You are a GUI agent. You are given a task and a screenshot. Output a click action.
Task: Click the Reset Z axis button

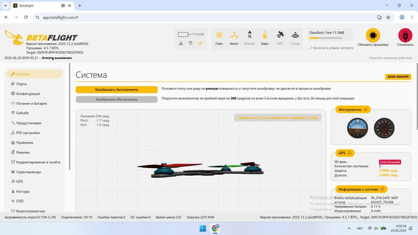click(x=278, y=118)
